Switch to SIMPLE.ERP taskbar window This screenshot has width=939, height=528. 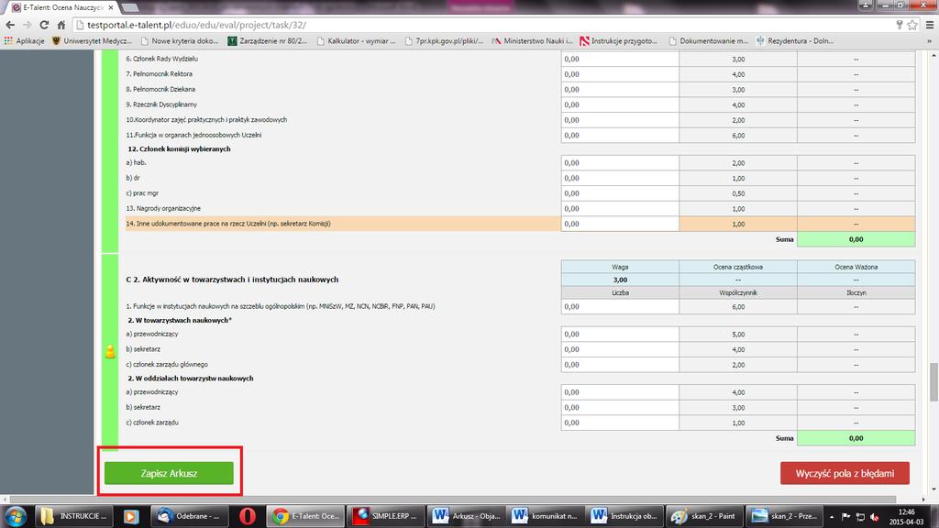[385, 516]
